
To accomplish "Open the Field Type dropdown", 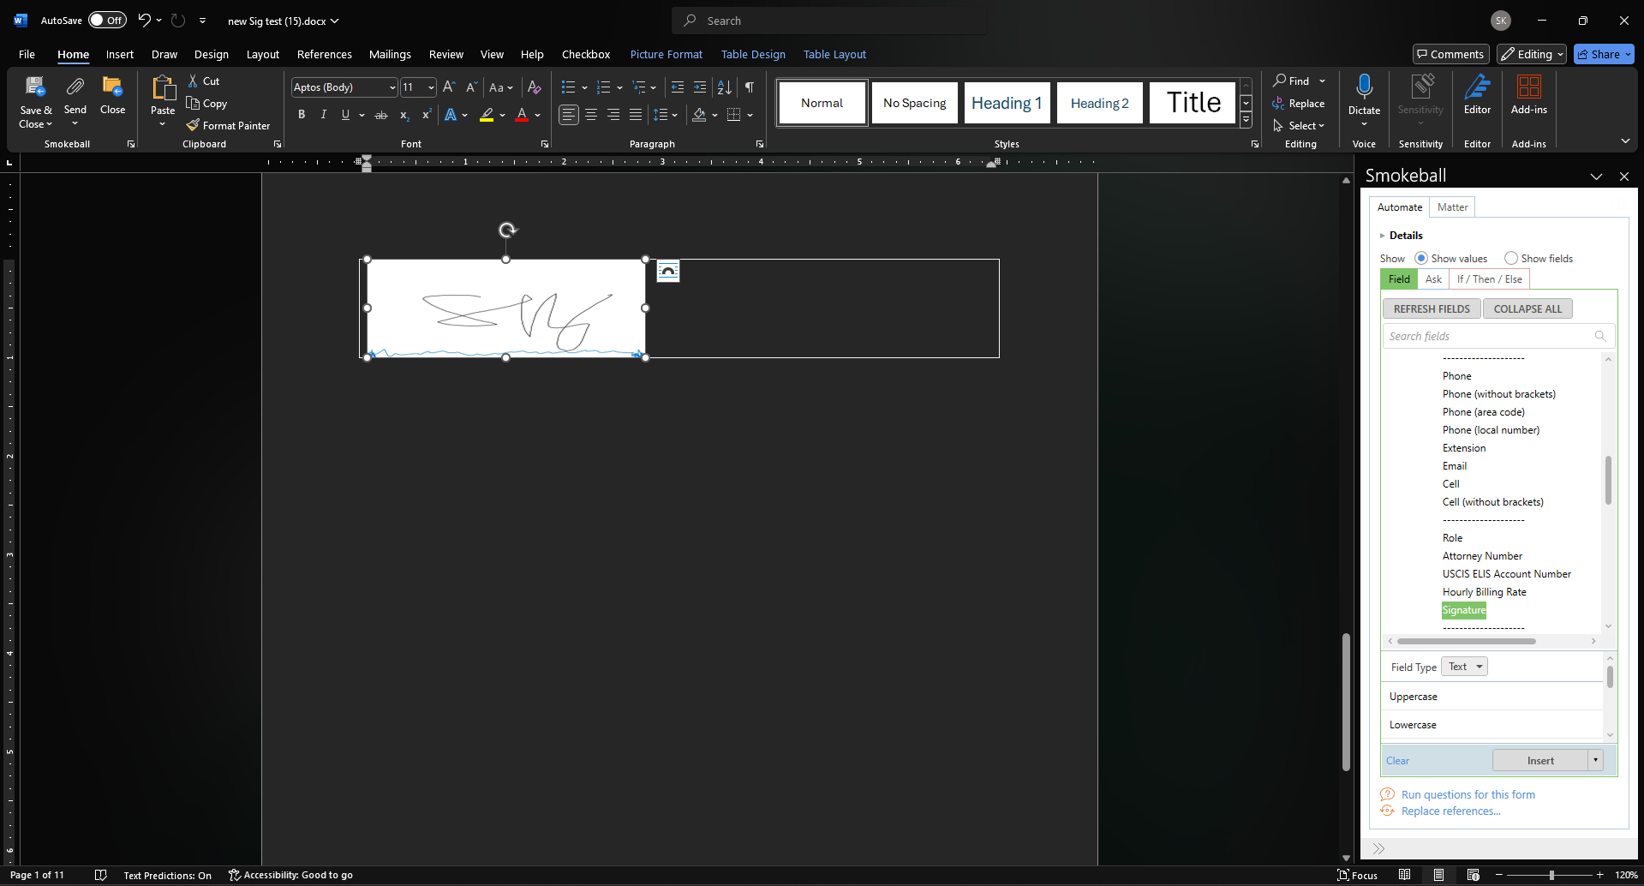I will pos(1464,667).
